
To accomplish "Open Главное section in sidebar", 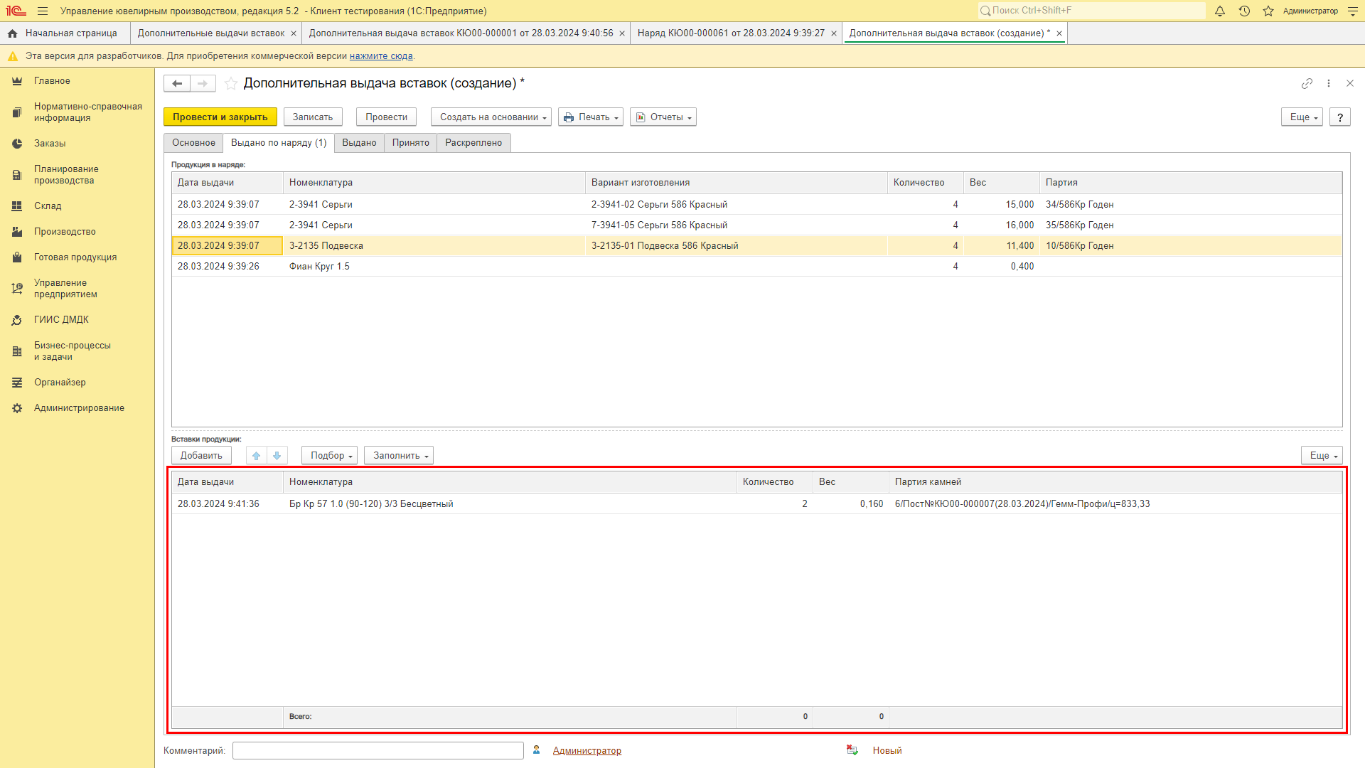I will pyautogui.click(x=52, y=81).
